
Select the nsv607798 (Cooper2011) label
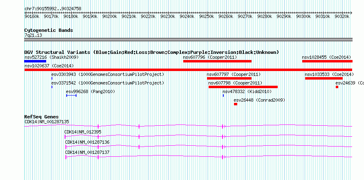pyautogui.click(x=235, y=83)
